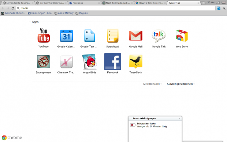Check the battery status indicator
Screen dimensions: 227x142
[224, 3]
